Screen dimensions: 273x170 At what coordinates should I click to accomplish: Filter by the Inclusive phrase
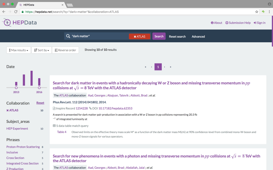(12, 153)
